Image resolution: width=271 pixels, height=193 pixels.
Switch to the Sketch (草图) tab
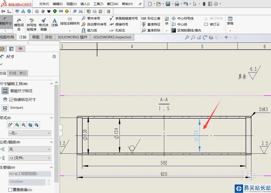click(36, 37)
